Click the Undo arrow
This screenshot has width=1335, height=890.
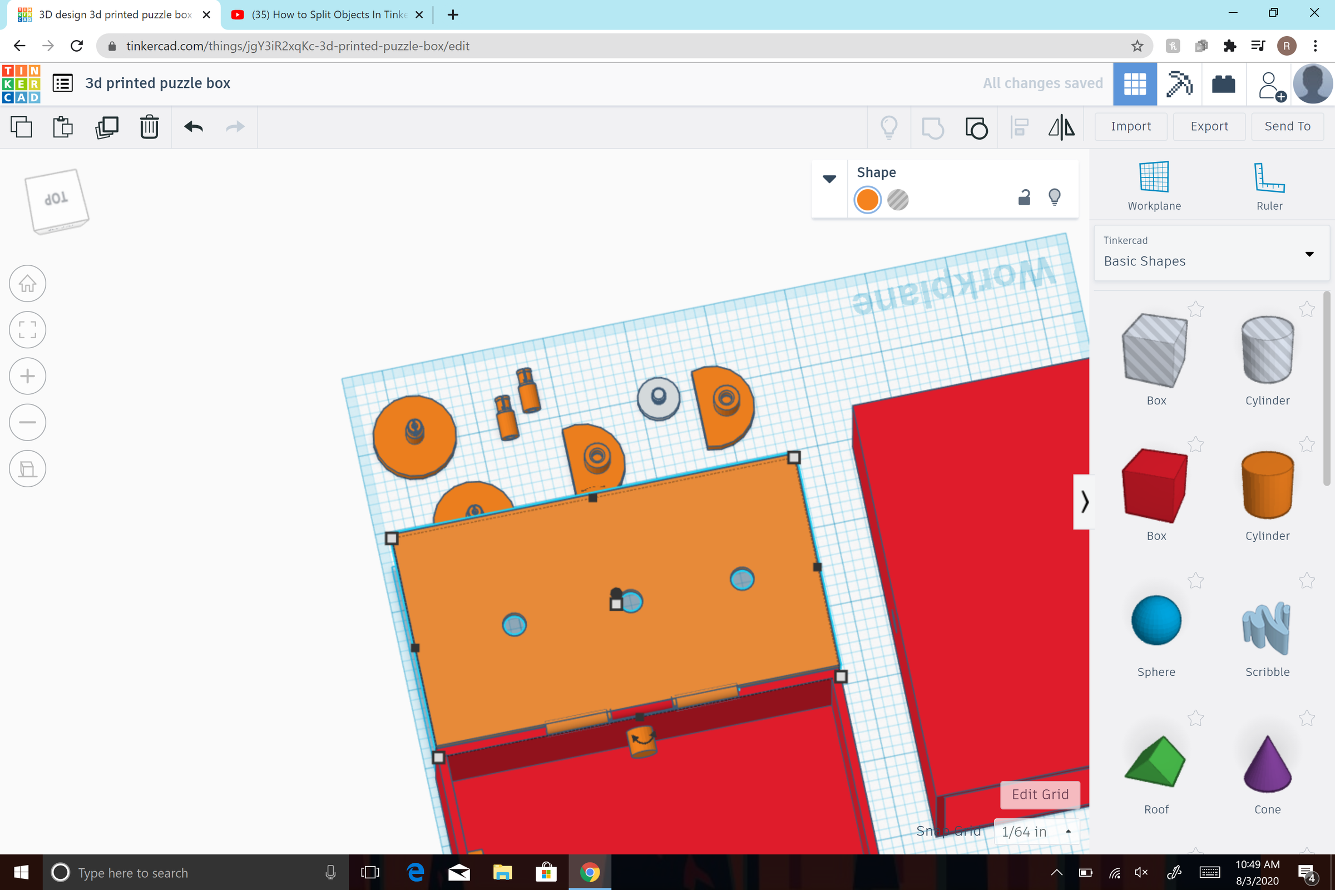tap(194, 127)
